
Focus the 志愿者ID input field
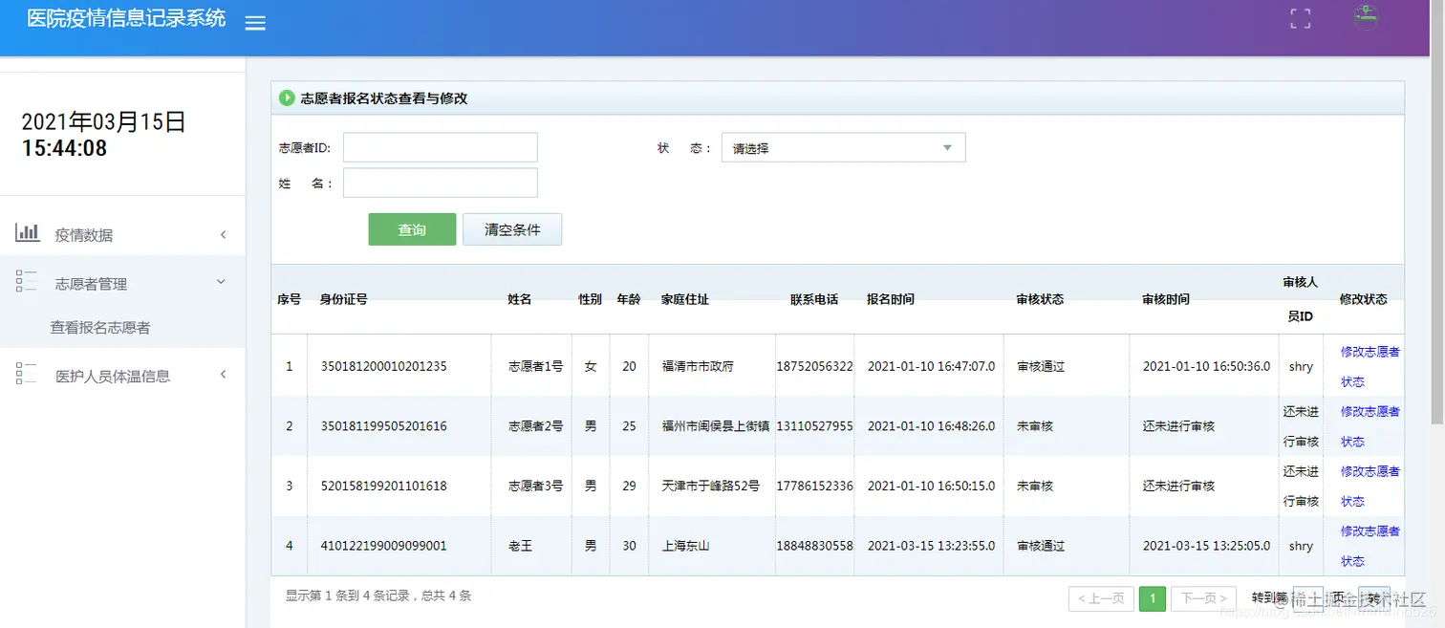440,147
